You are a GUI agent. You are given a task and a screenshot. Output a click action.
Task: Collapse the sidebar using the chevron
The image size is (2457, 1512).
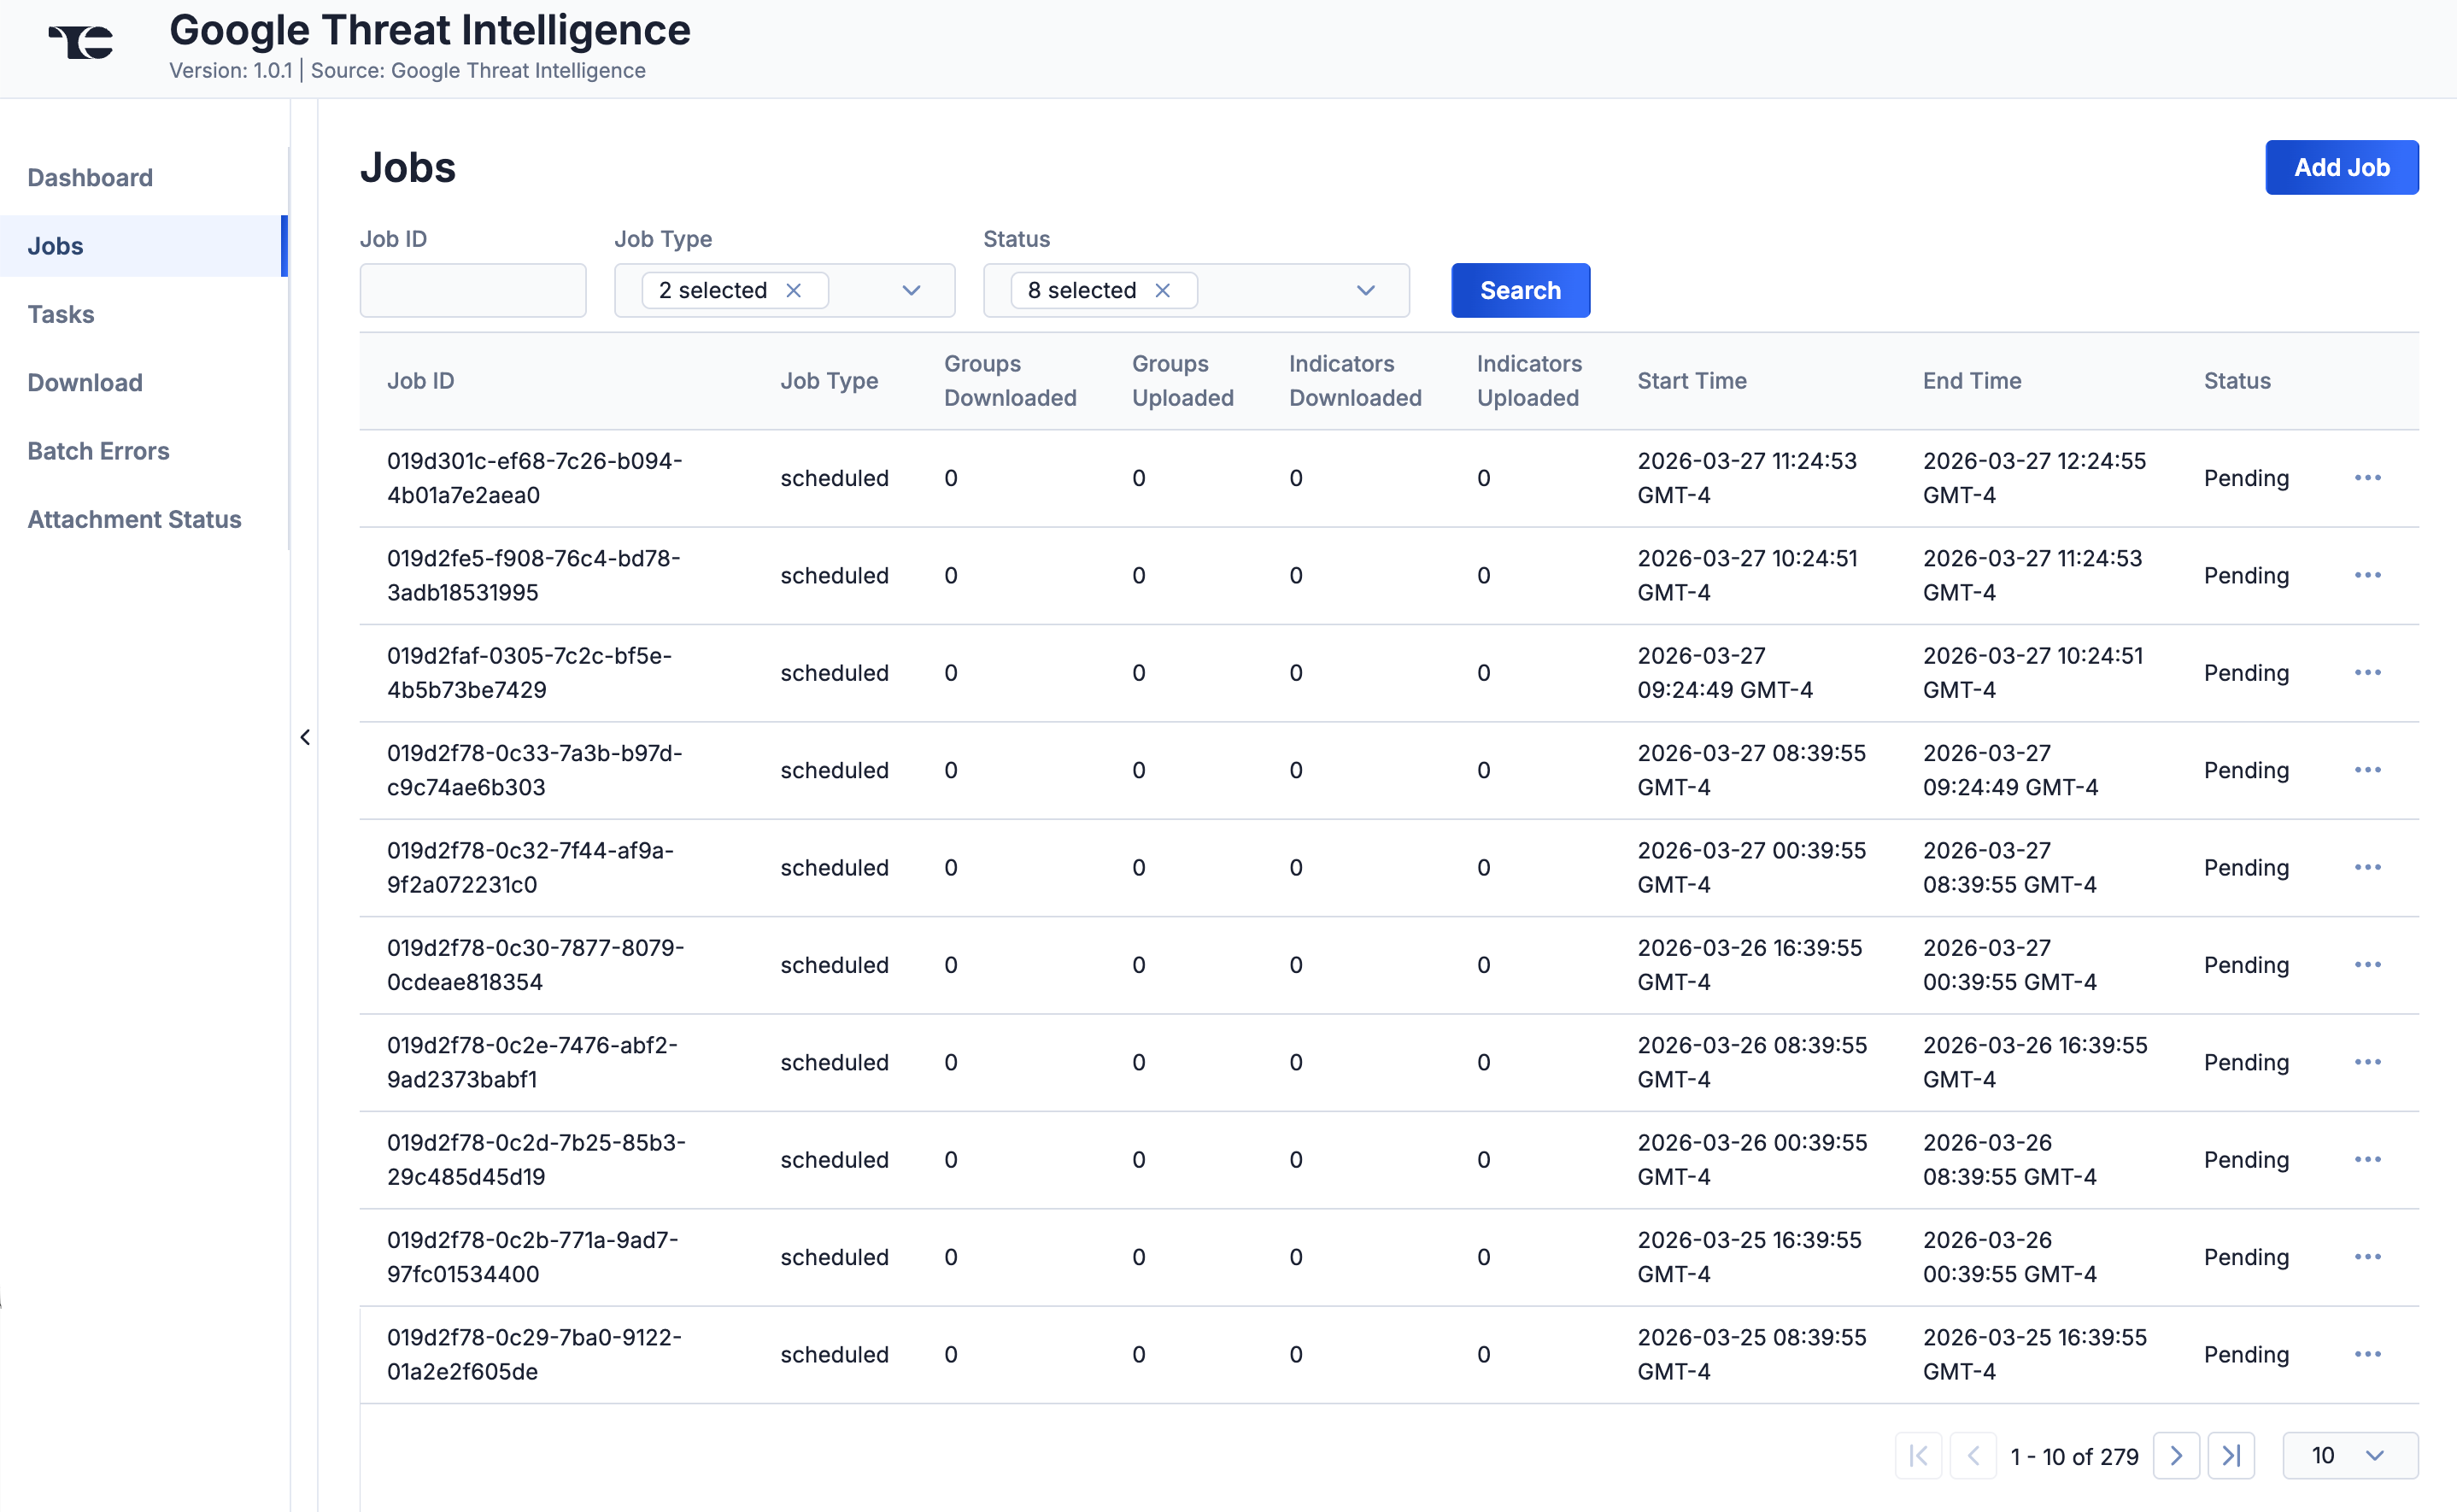click(305, 737)
